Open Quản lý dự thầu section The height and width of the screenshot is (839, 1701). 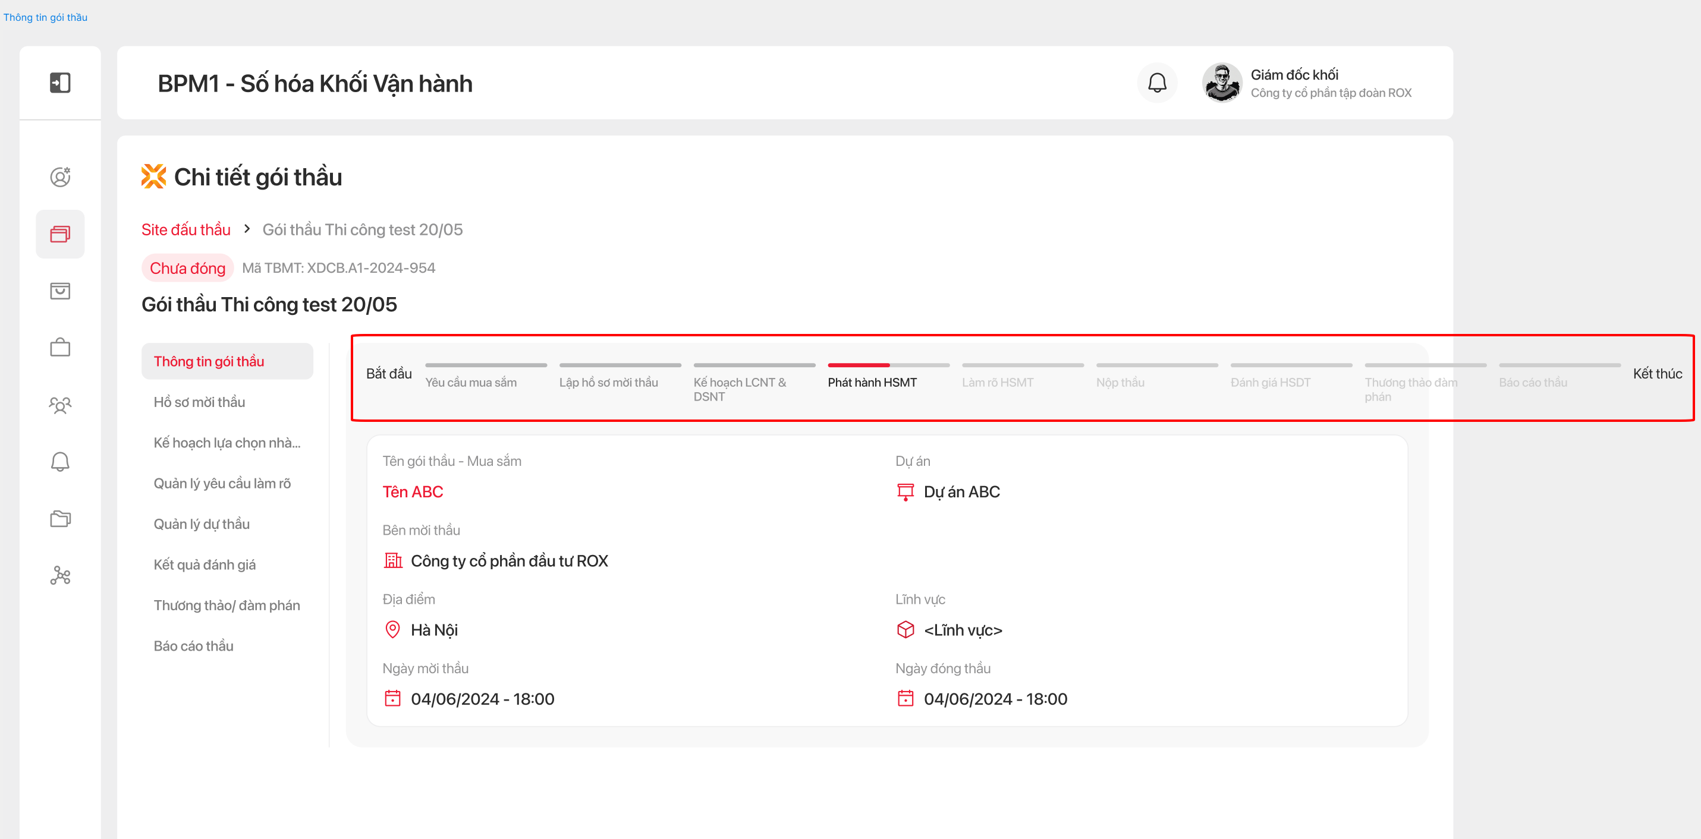pos(202,524)
